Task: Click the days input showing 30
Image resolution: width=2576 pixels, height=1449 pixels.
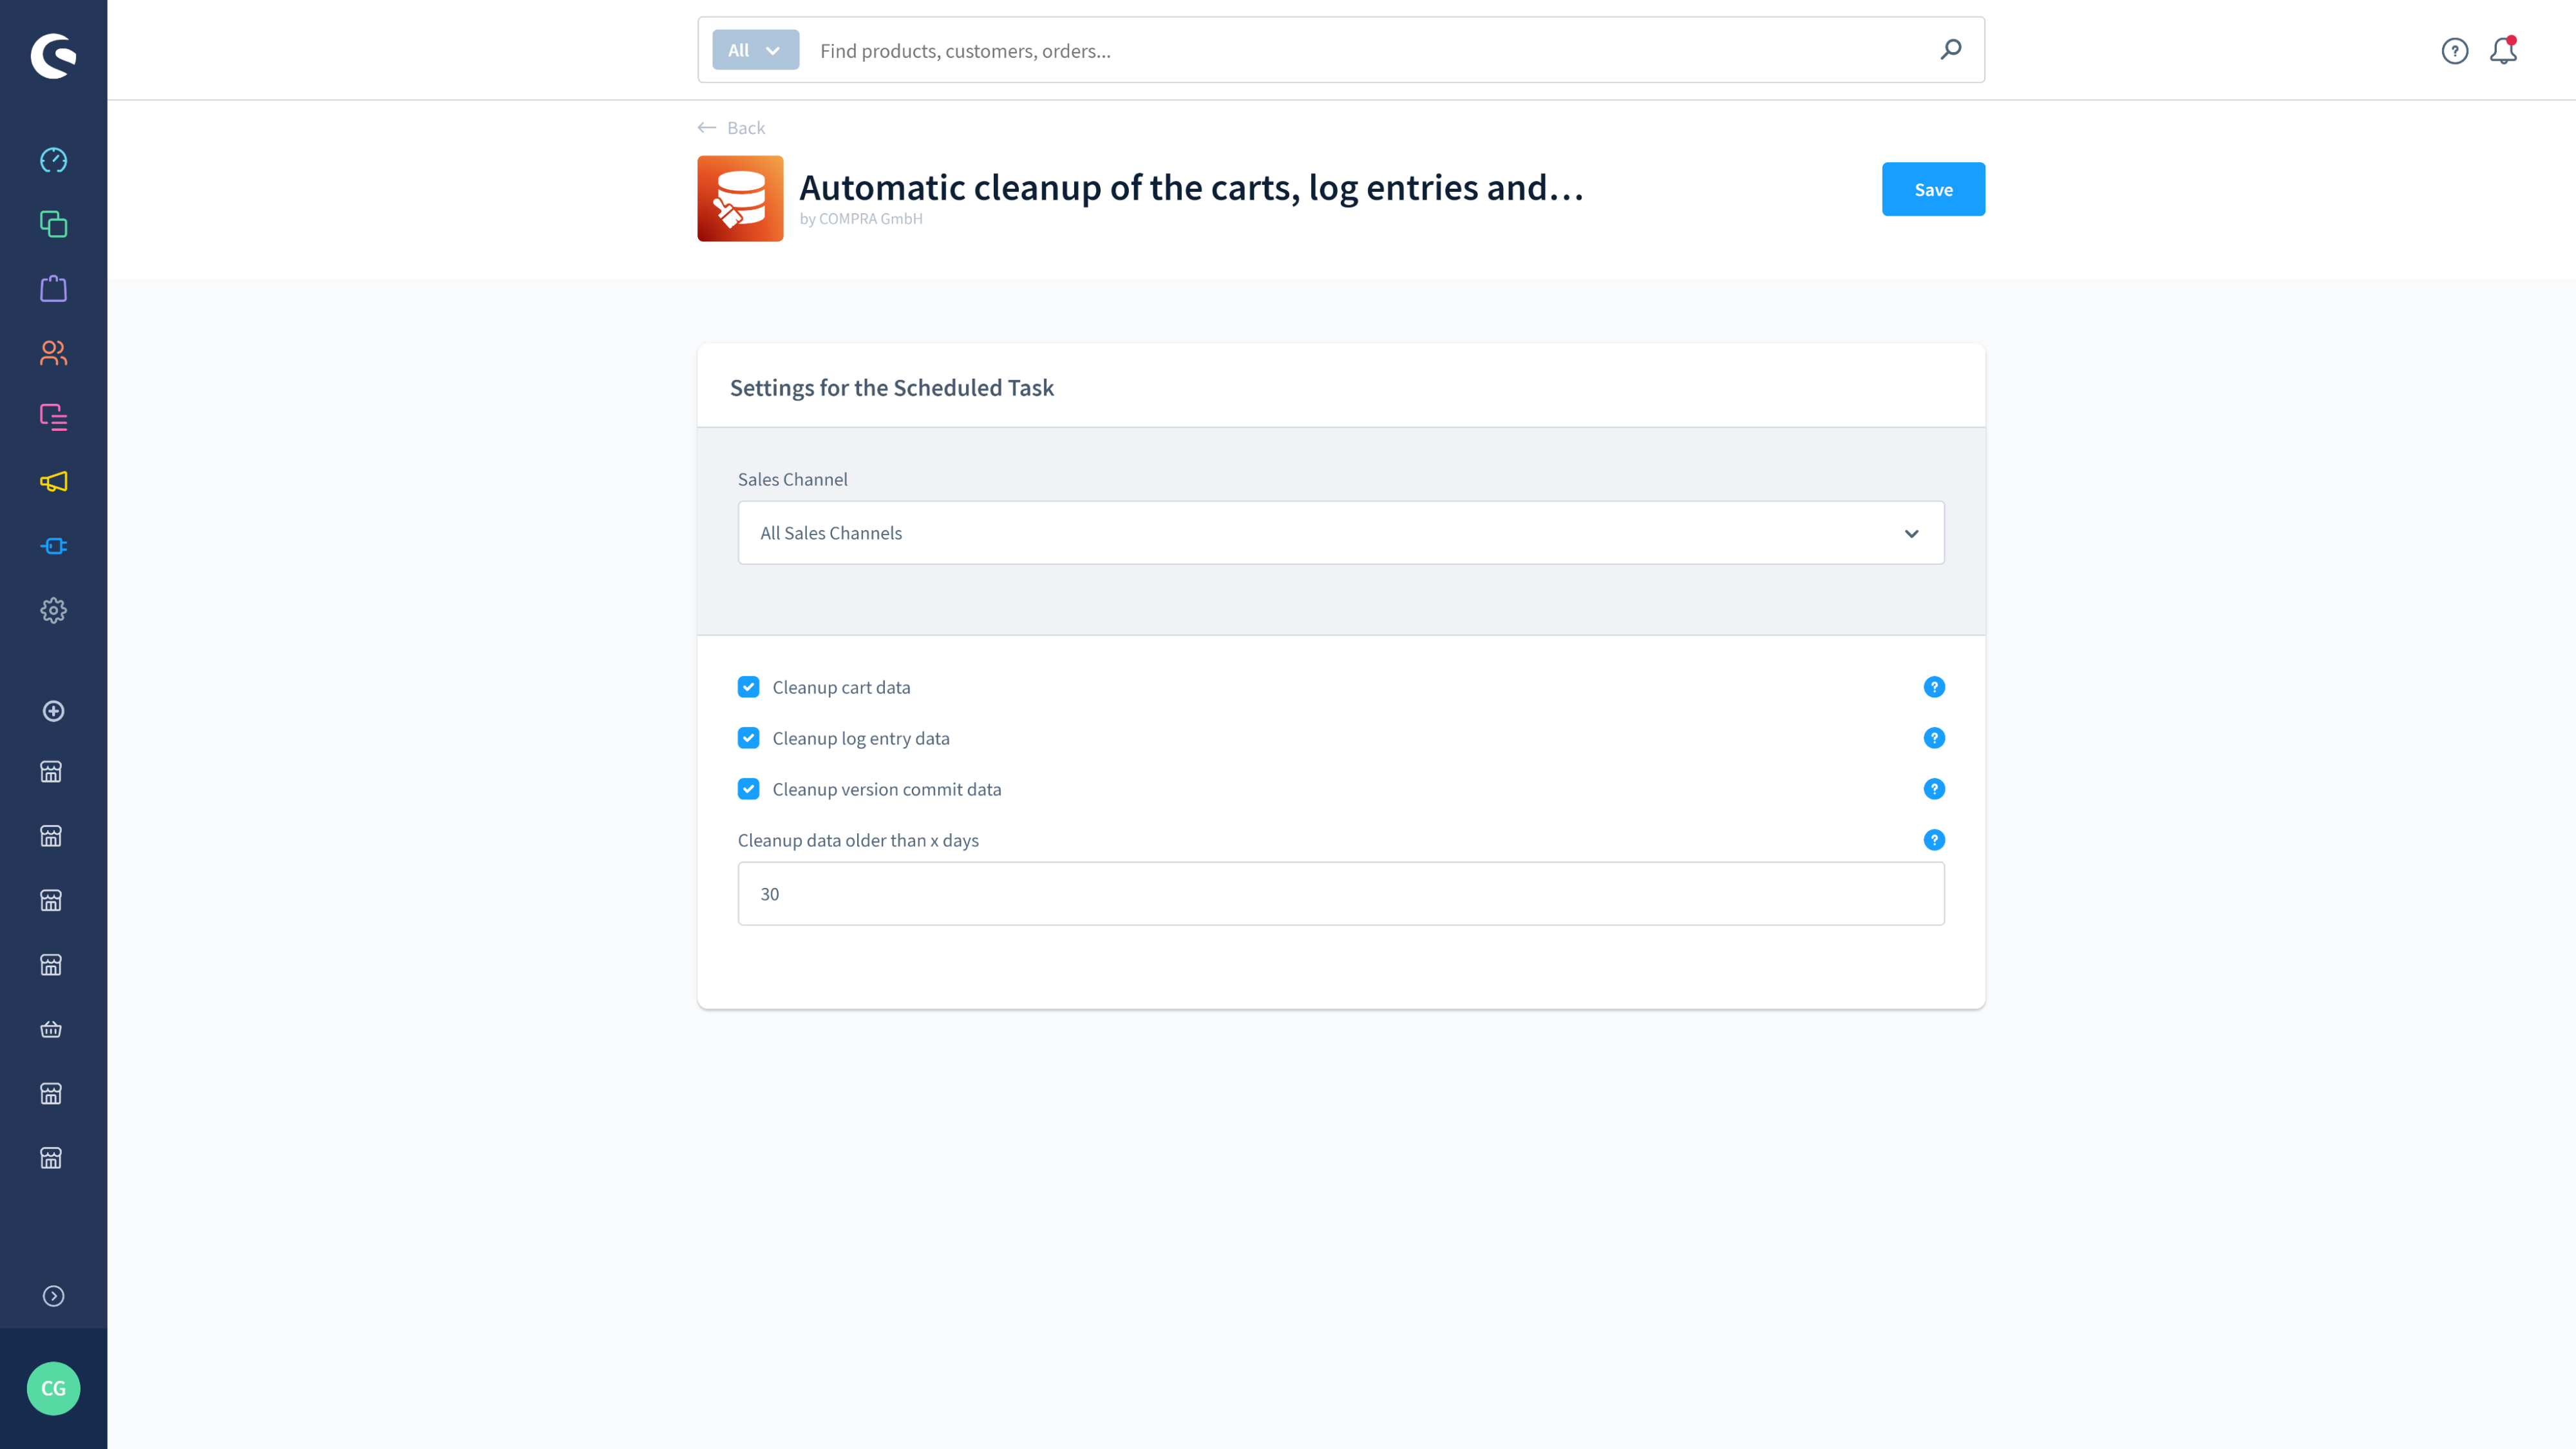Action: pos(1341,894)
